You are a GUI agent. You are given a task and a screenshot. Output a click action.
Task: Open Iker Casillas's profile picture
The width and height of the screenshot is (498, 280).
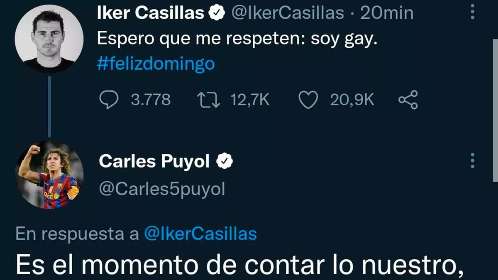pyautogui.click(x=49, y=39)
